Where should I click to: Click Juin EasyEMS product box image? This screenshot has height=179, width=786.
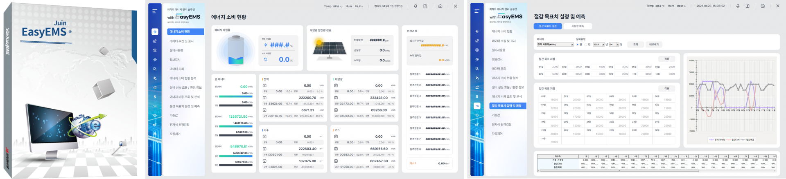(70, 89)
